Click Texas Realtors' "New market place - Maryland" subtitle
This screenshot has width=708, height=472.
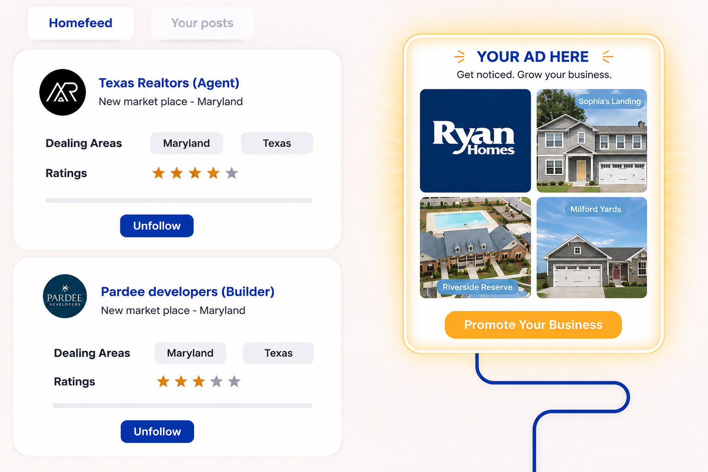tap(171, 101)
